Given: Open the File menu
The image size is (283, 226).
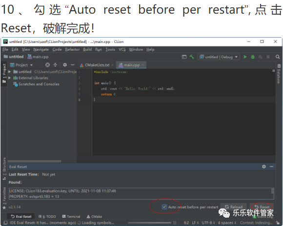Looking at the screenshot, I should [x=5, y=49].
